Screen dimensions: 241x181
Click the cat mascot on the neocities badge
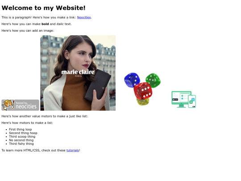tap(8, 105)
